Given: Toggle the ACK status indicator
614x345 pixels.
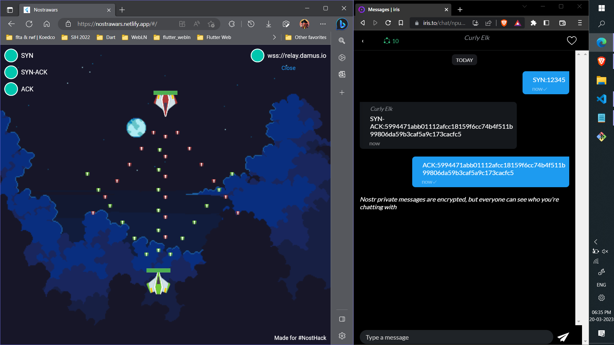Looking at the screenshot, I should [x=11, y=89].
